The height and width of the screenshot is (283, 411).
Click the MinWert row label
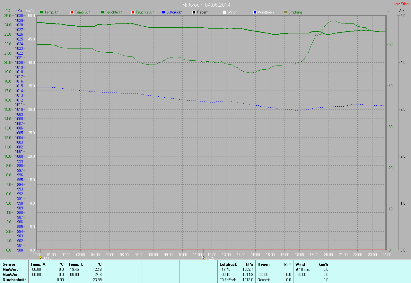10,270
